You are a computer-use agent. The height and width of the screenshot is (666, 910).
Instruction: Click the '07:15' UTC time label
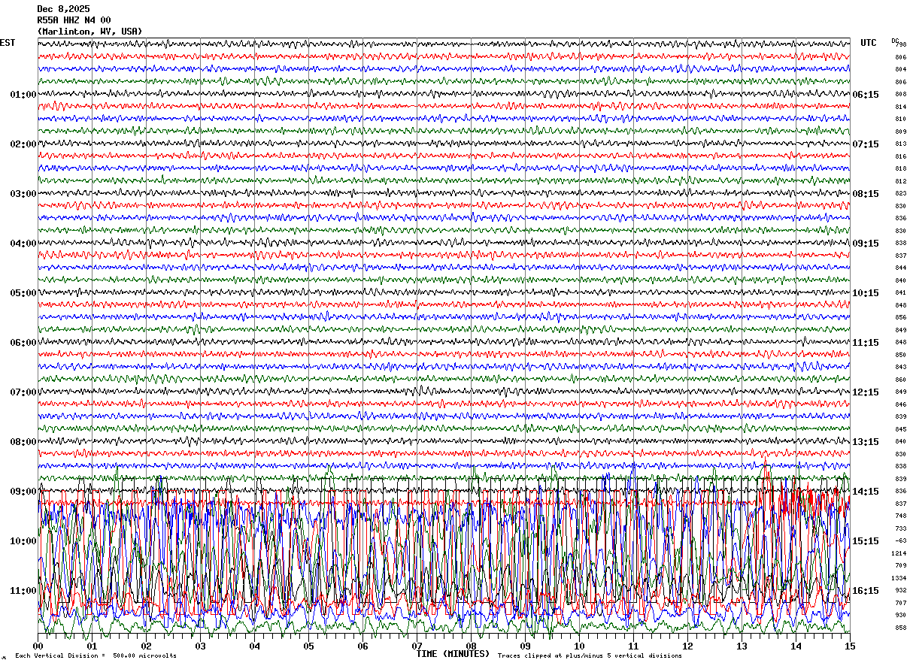coord(865,144)
